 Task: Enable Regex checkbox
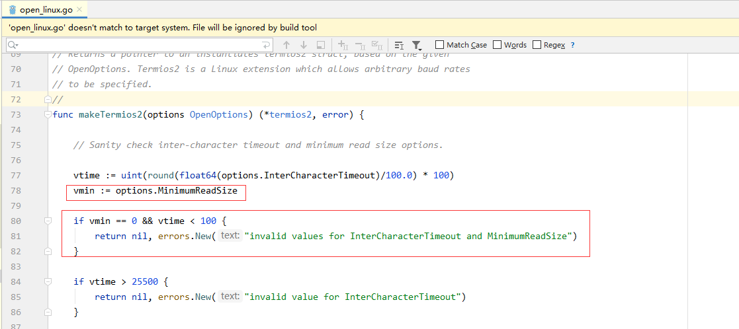click(x=537, y=45)
